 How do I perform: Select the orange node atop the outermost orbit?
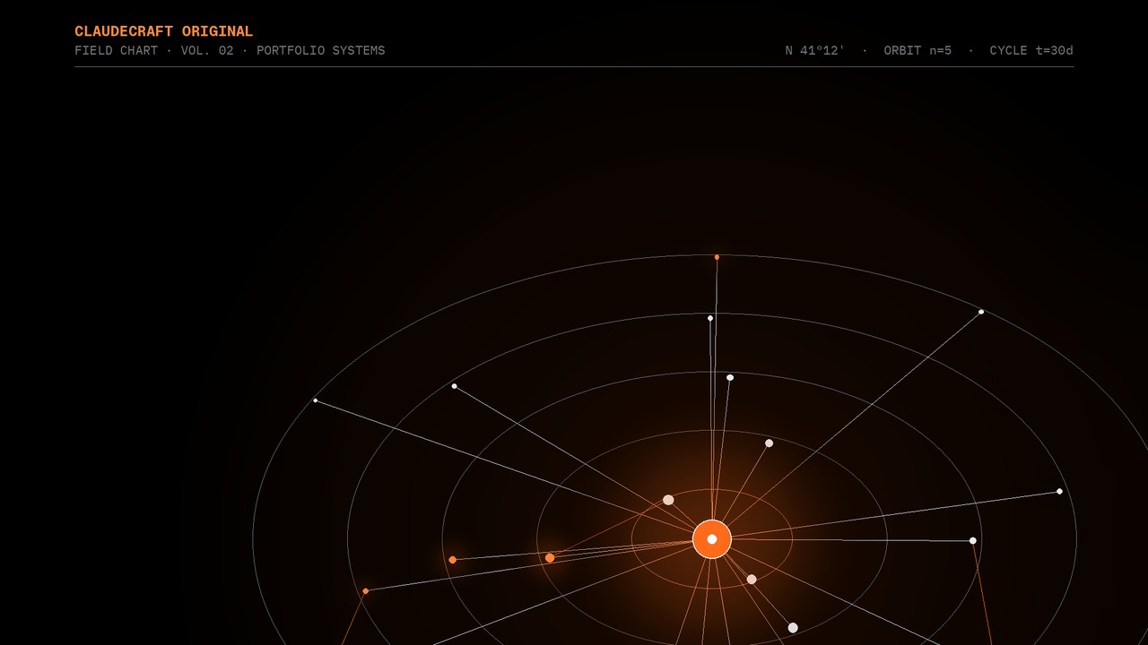coord(717,257)
